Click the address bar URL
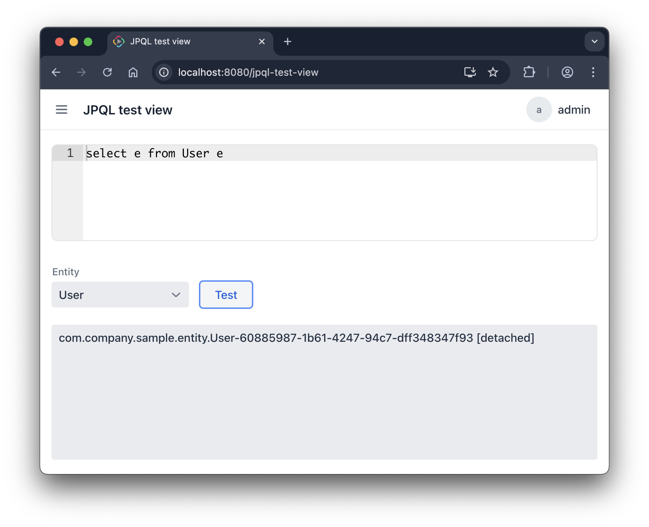 point(248,73)
